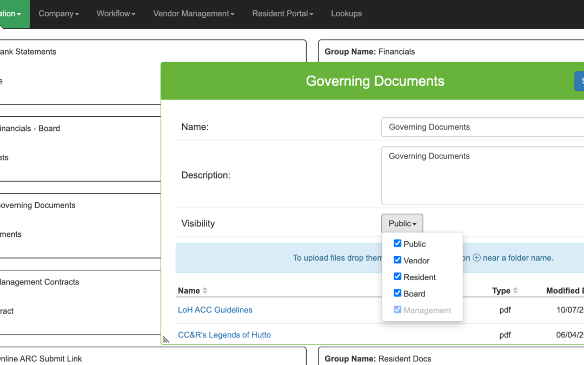Collapse the Public visibility dropdown button
584x365 pixels.
[402, 223]
